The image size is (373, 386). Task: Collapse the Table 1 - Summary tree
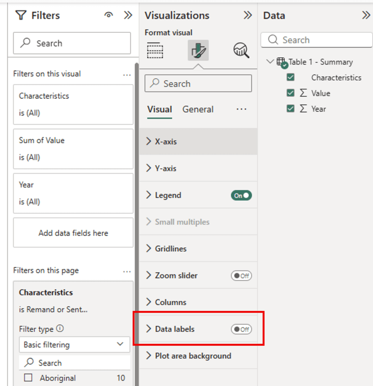tap(270, 61)
